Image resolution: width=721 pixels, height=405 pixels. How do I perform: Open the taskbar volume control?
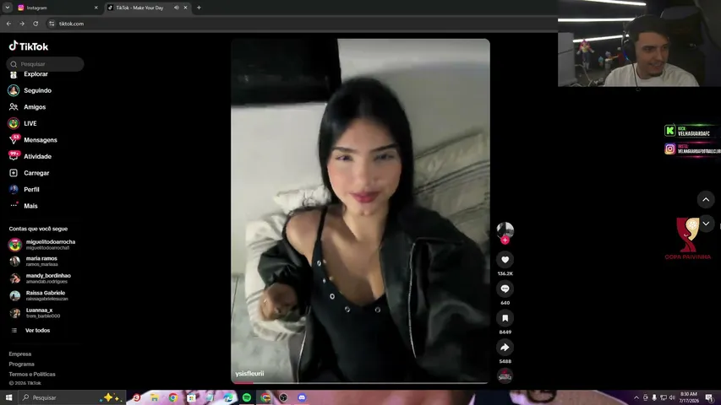pyautogui.click(x=672, y=397)
